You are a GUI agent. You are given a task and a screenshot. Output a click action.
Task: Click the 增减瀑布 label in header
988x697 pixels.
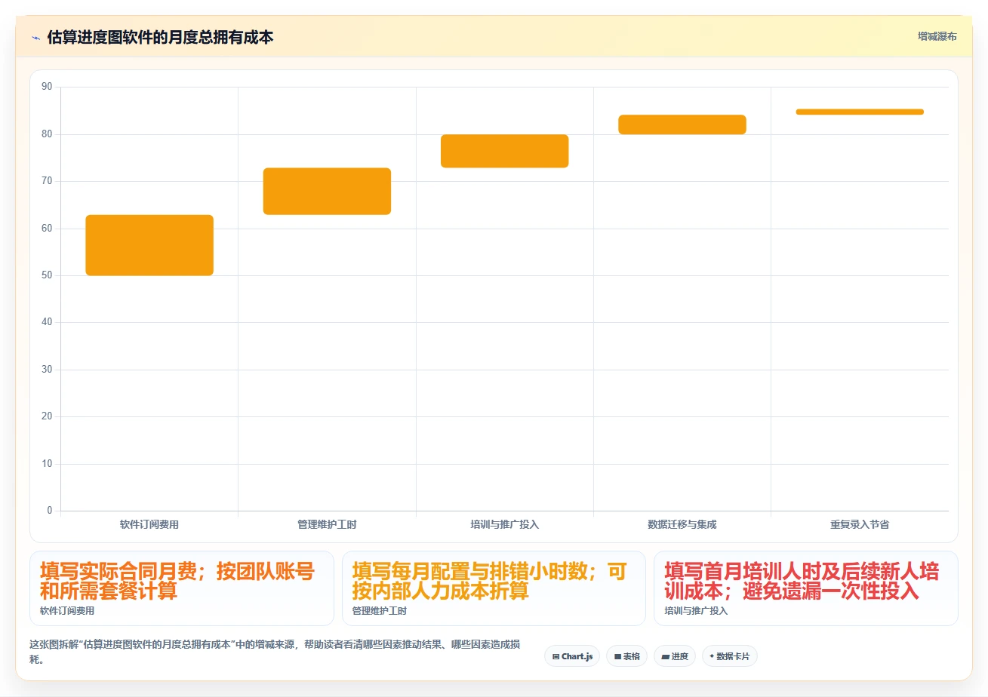click(937, 36)
